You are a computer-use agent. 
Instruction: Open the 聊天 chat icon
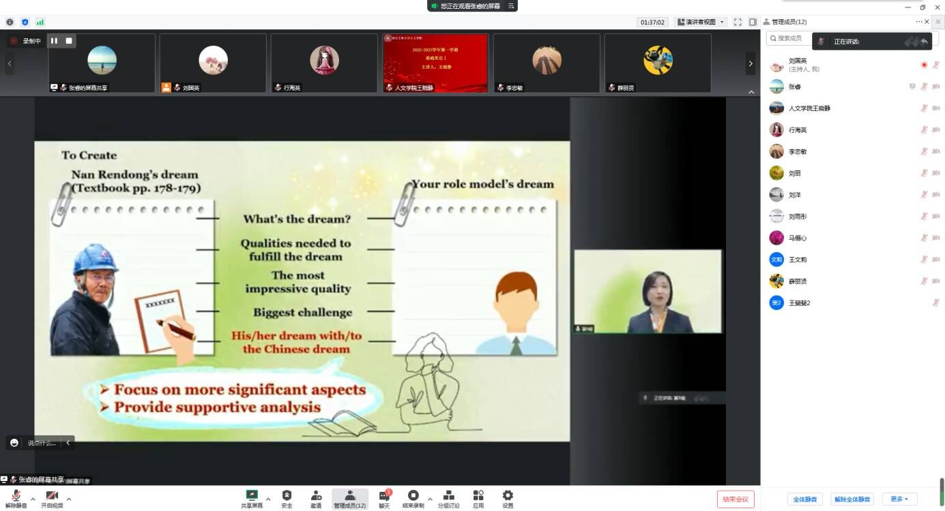(x=384, y=498)
